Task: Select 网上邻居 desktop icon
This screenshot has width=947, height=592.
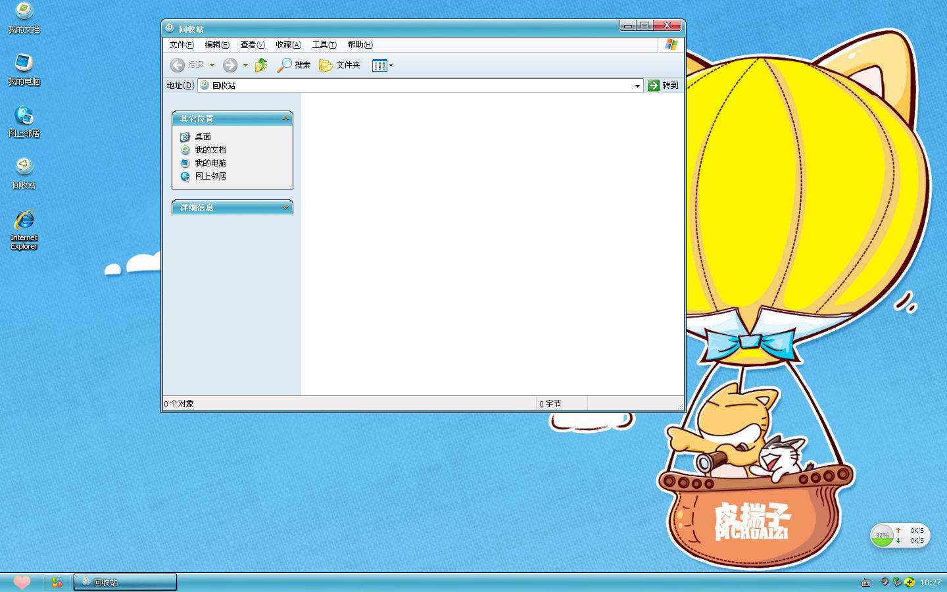Action: click(24, 121)
